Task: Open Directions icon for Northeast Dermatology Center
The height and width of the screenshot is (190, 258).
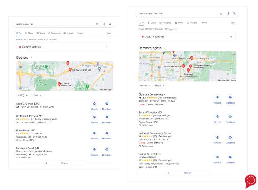Action: click(230, 137)
